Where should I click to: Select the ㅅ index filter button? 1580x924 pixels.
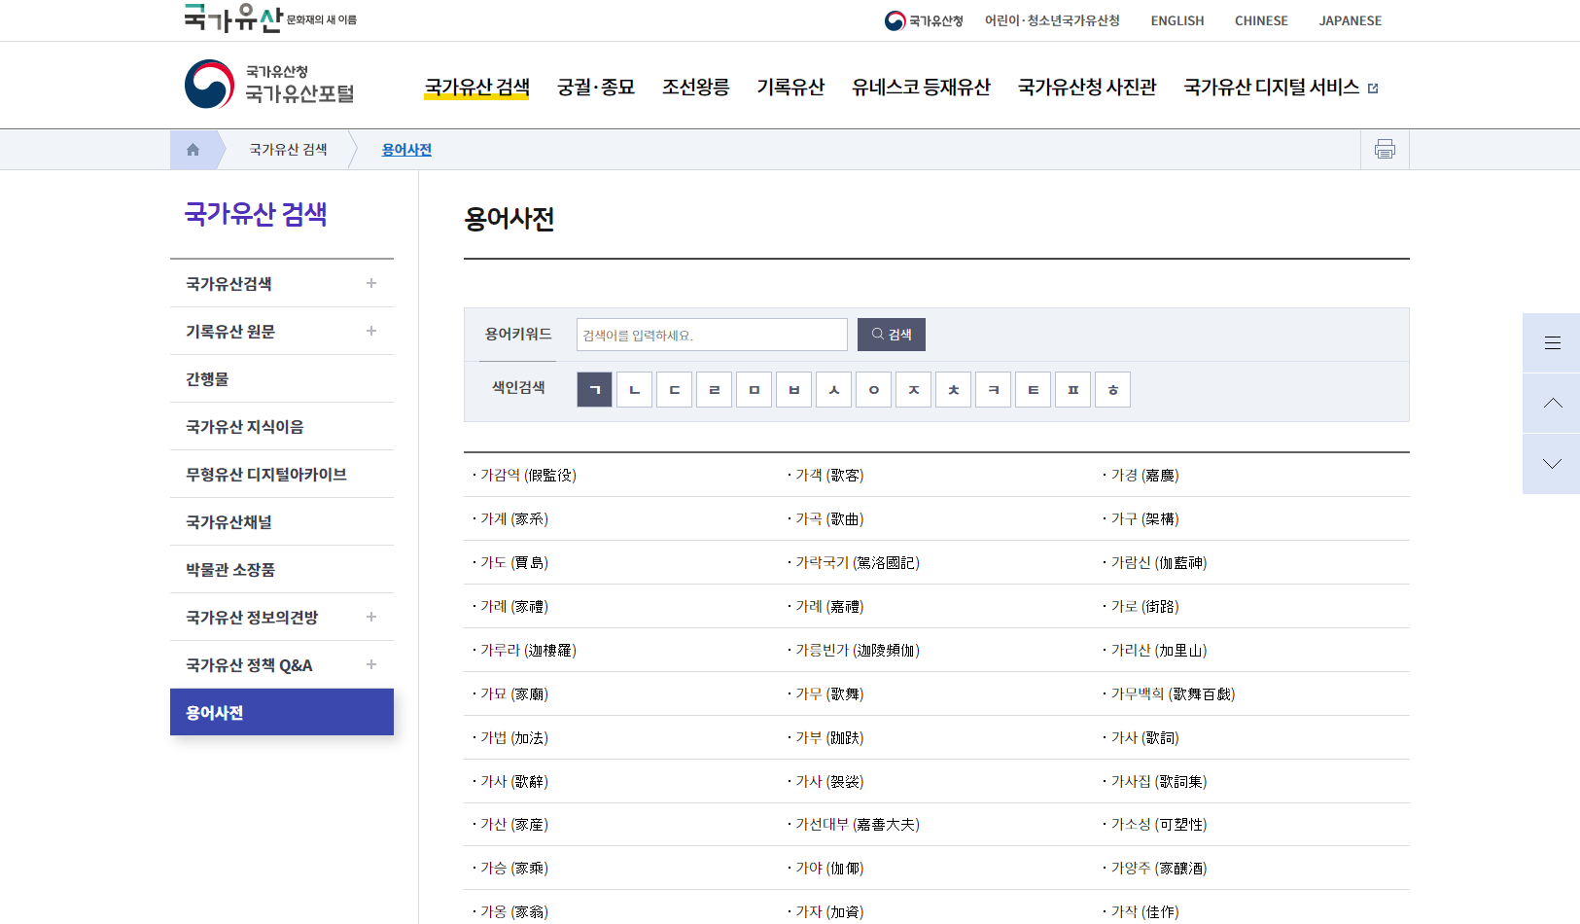tap(833, 390)
